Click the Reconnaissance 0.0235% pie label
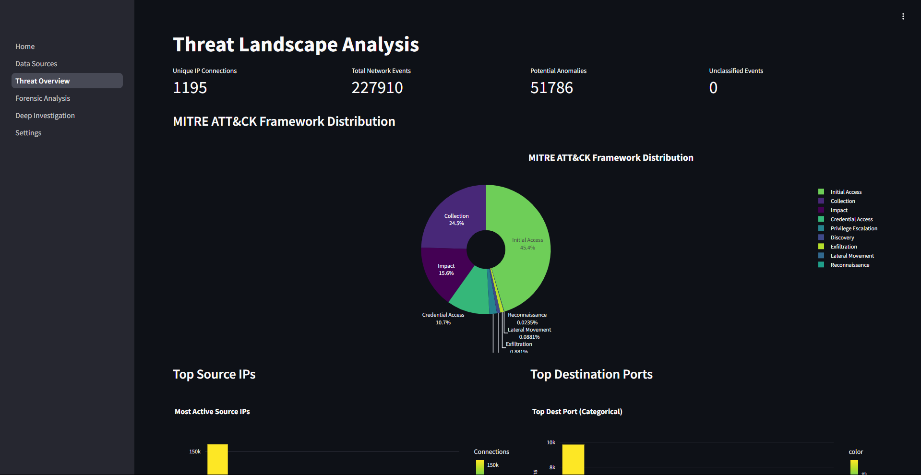 click(527, 319)
